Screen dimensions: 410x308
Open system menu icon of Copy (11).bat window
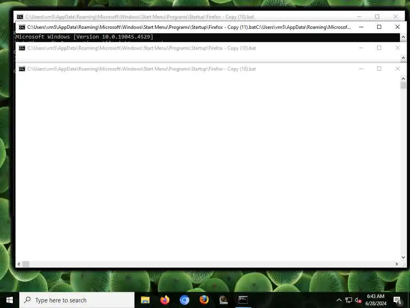[x=22, y=27]
